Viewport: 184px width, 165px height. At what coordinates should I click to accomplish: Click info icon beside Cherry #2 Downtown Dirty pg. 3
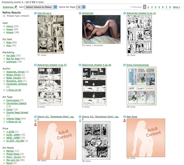point(80,117)
